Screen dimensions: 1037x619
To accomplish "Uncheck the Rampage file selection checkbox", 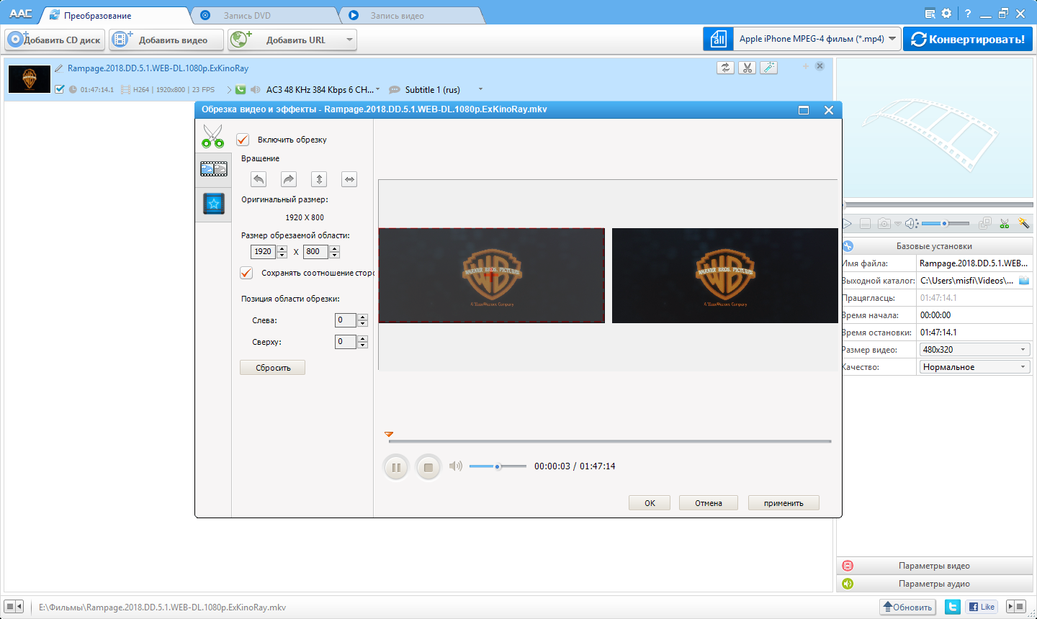I will (x=58, y=89).
